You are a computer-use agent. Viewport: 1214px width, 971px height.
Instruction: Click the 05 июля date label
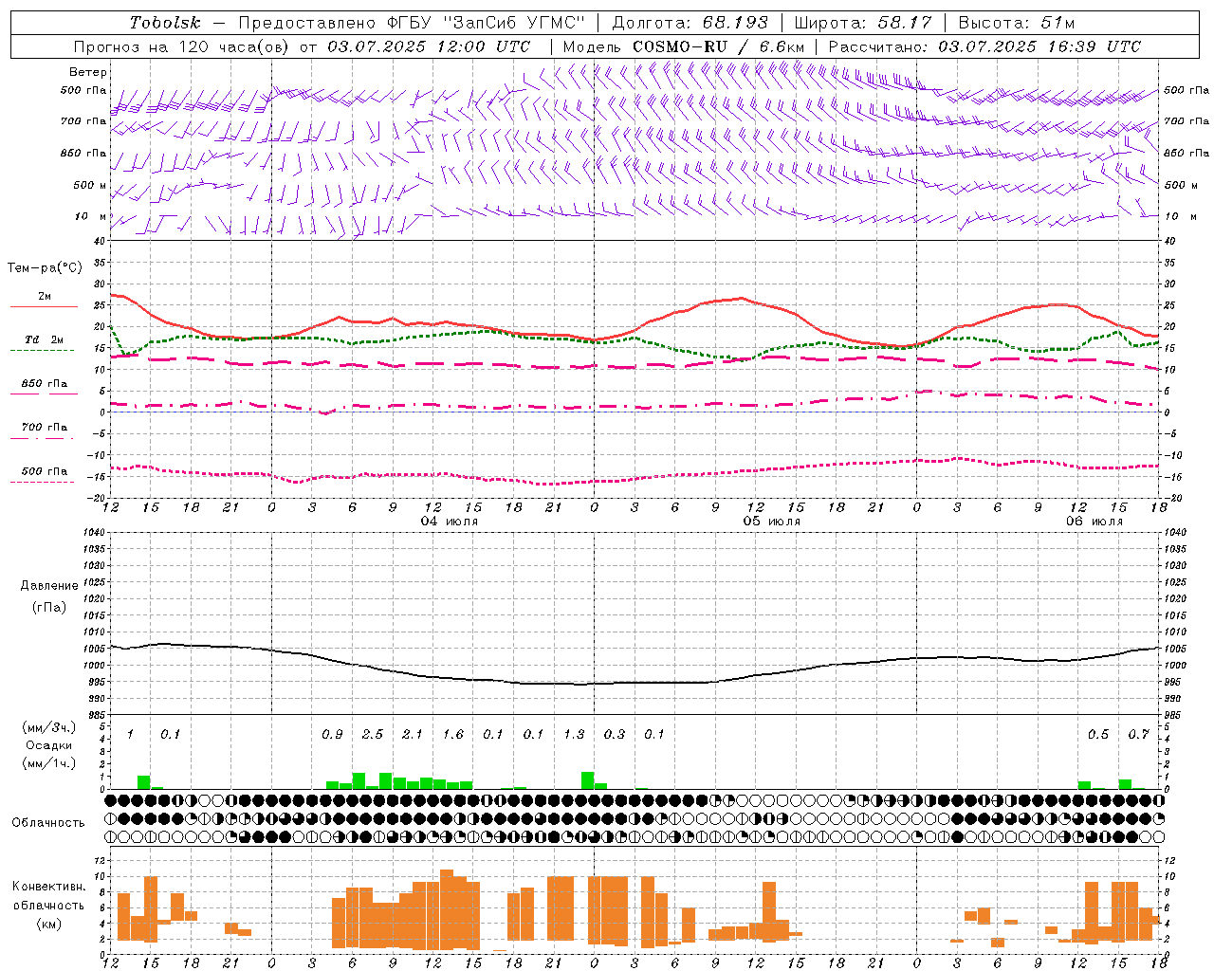(x=772, y=522)
